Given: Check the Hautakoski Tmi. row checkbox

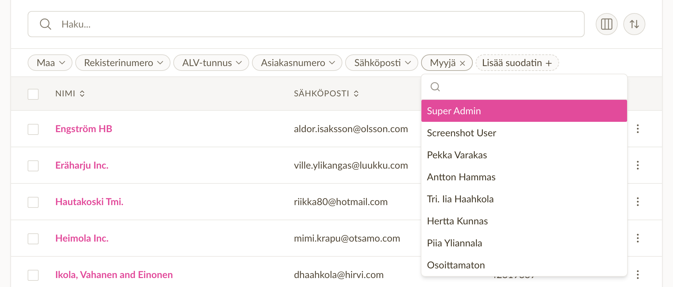Looking at the screenshot, I should tap(33, 202).
